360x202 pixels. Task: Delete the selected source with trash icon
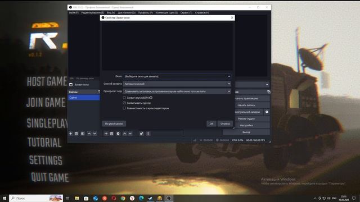pos(111,134)
